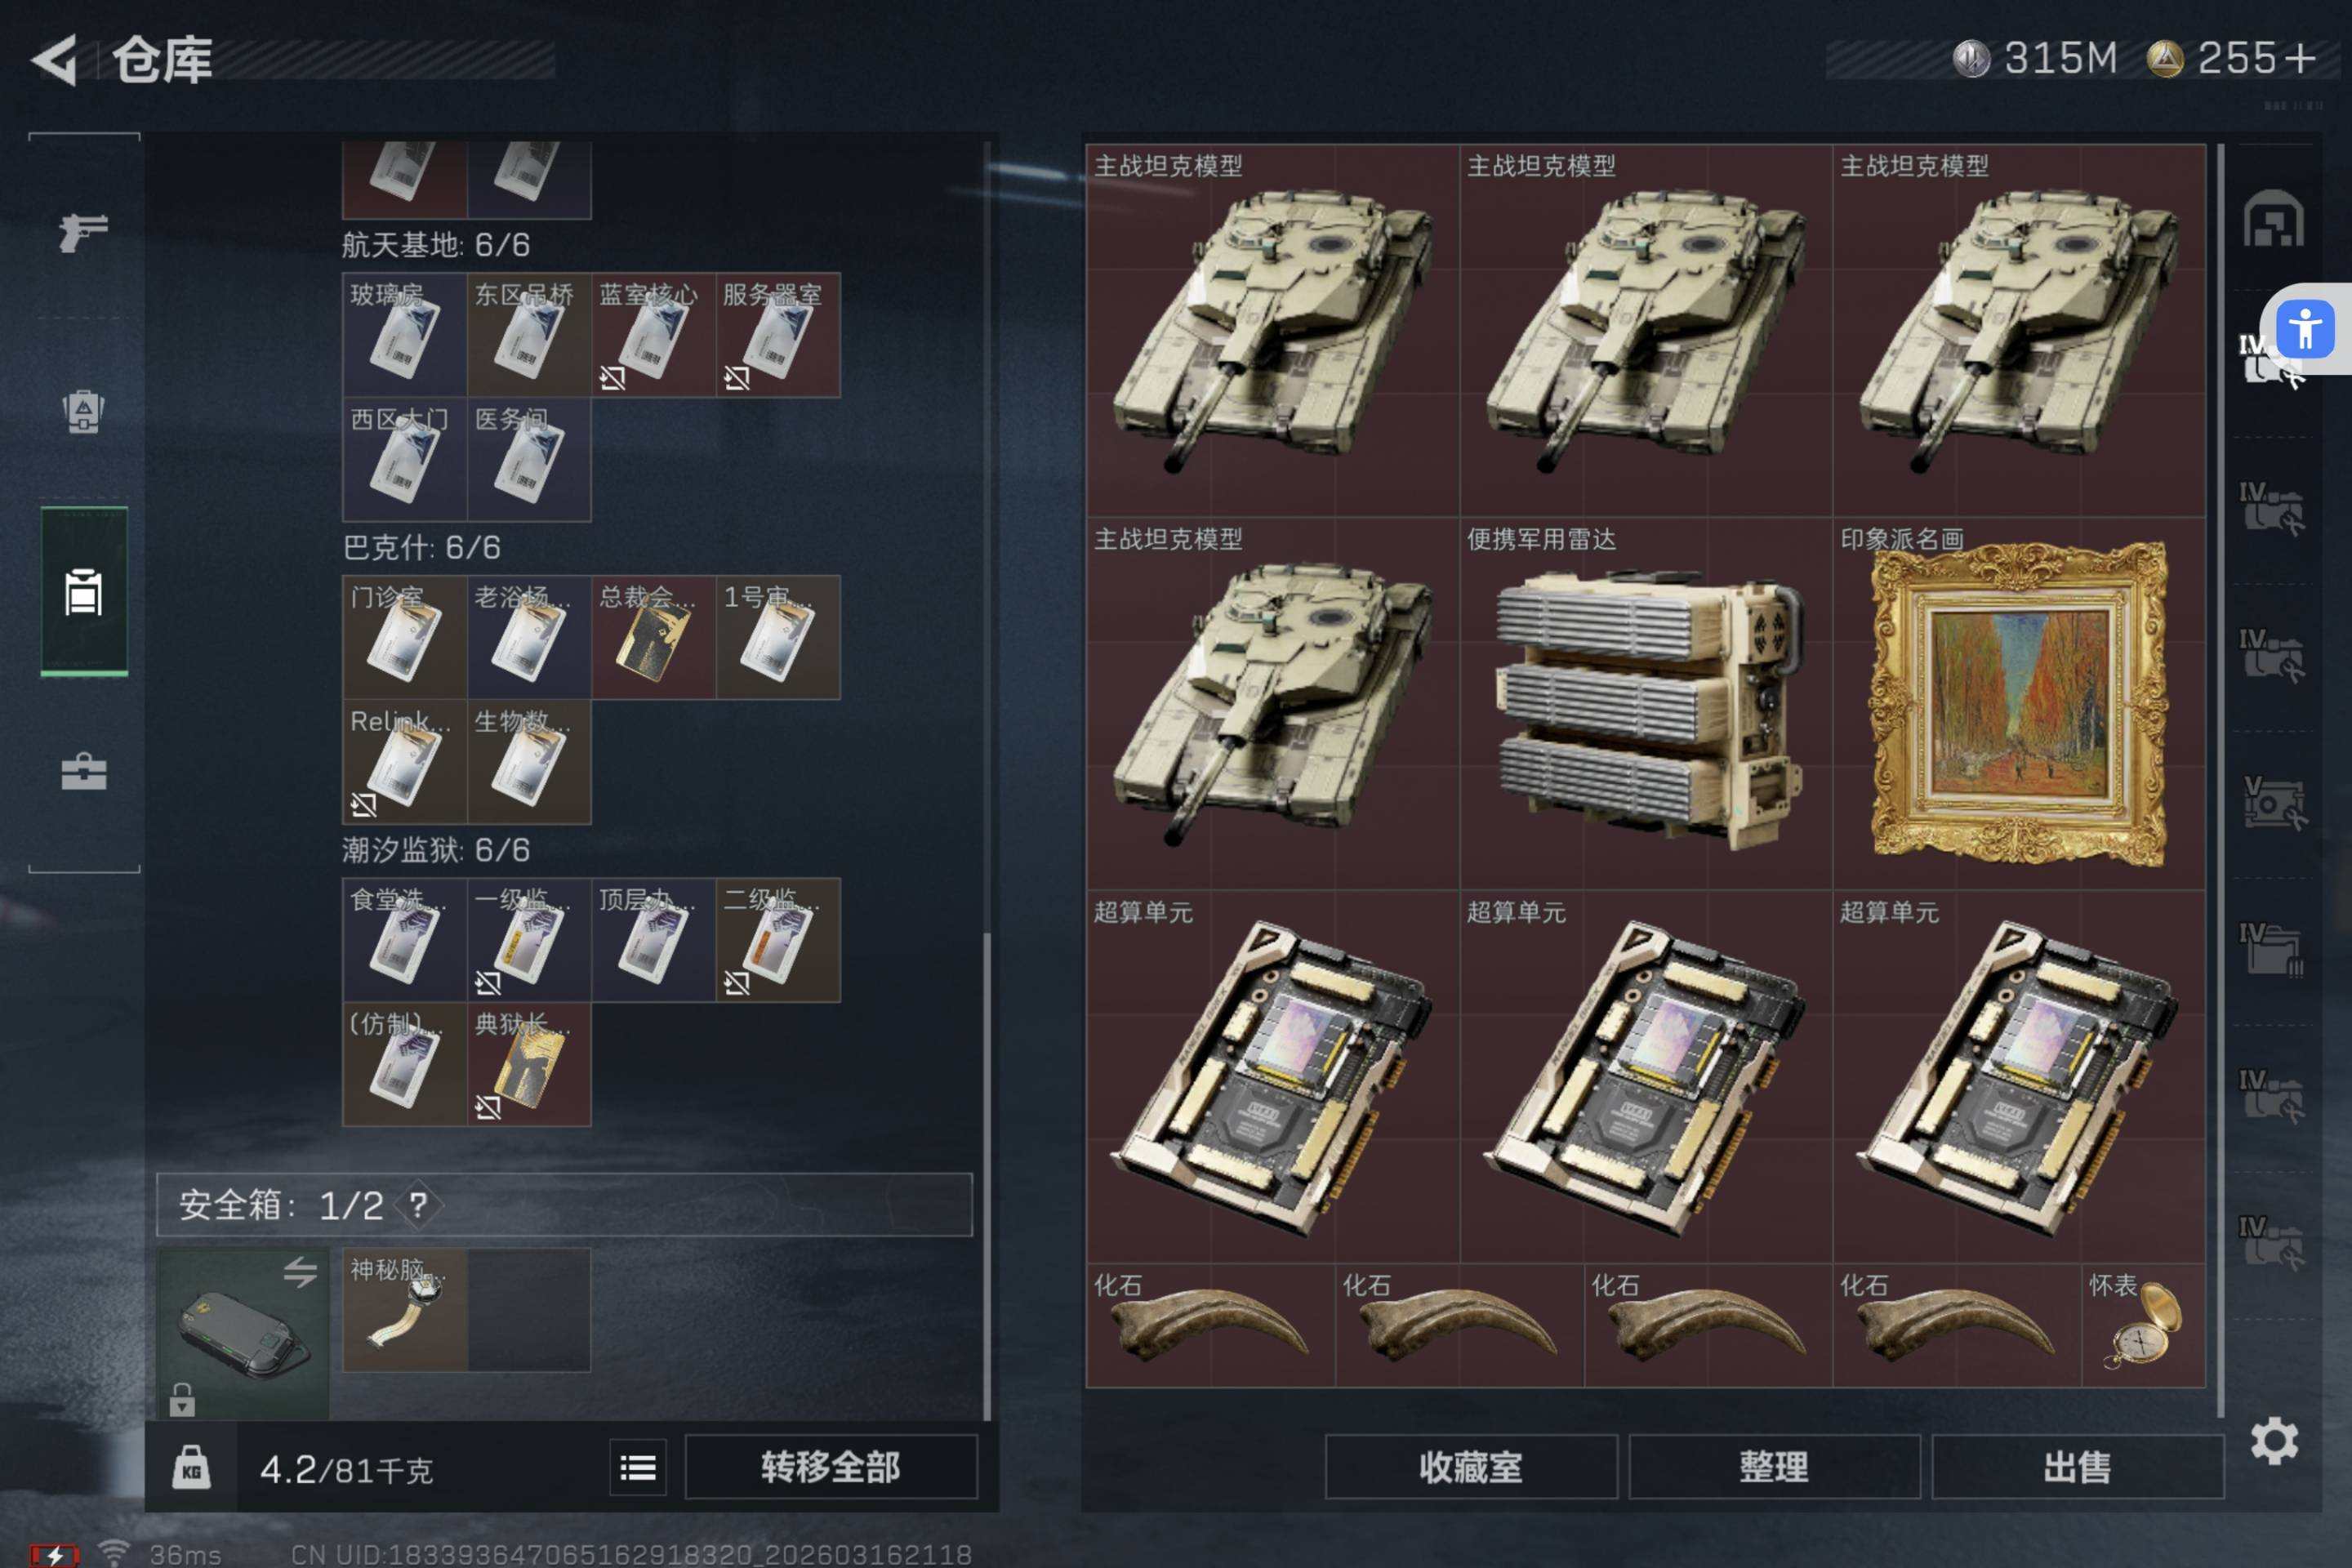The height and width of the screenshot is (1568, 2352).
Task: Select the tactical vest equipment category icon
Action: [84, 411]
